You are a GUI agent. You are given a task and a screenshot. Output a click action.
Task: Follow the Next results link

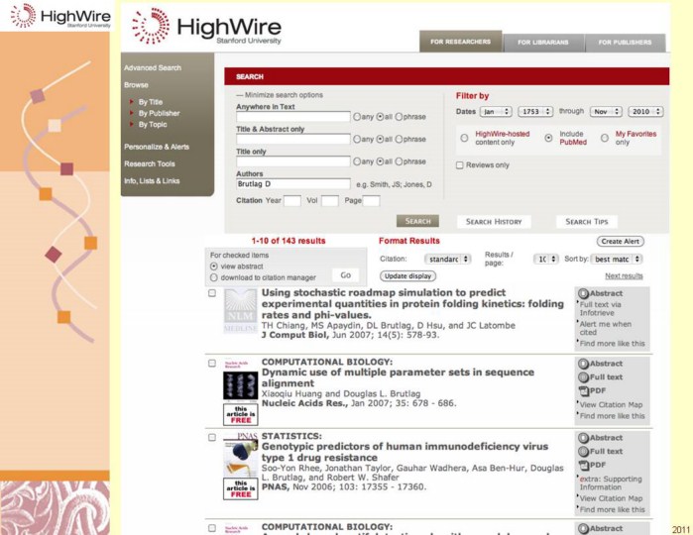pos(624,276)
